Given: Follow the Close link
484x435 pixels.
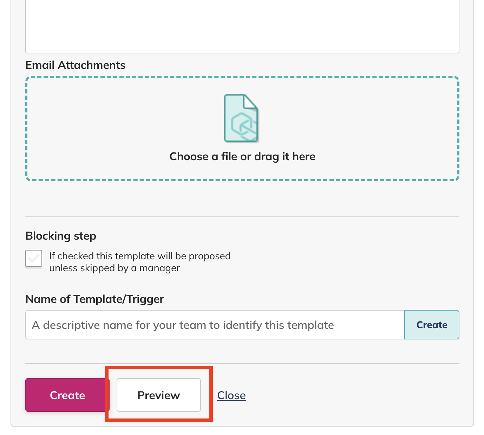Looking at the screenshot, I should point(231,395).
